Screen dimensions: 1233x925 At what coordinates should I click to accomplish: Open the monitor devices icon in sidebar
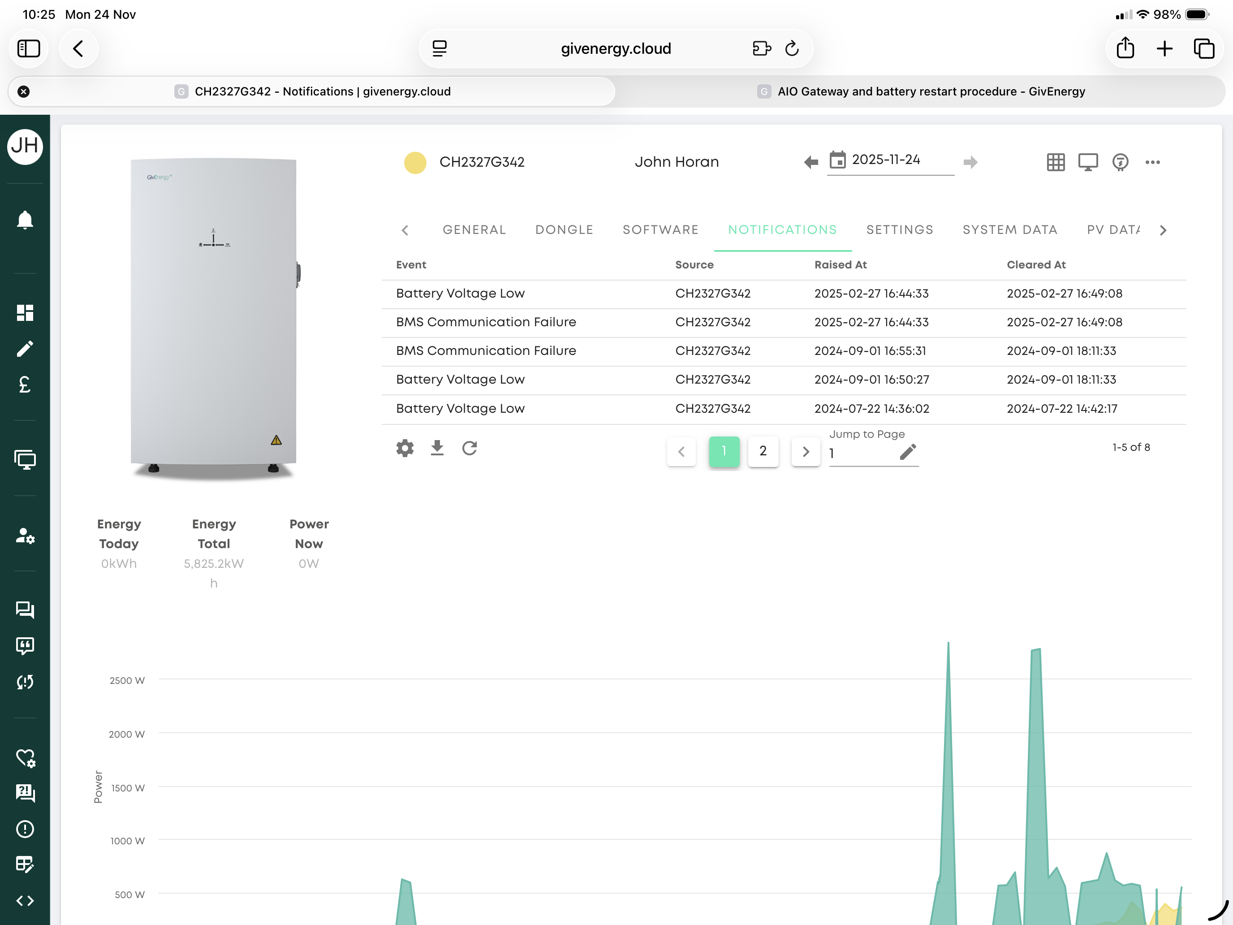[x=25, y=460]
